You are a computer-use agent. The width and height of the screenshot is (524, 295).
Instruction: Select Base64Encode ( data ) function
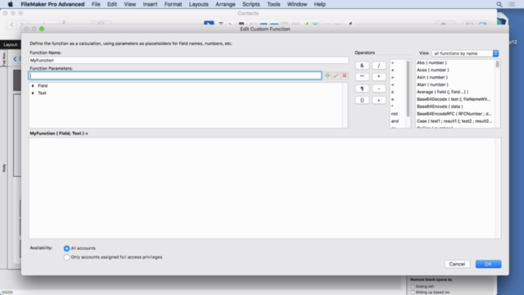pos(440,107)
